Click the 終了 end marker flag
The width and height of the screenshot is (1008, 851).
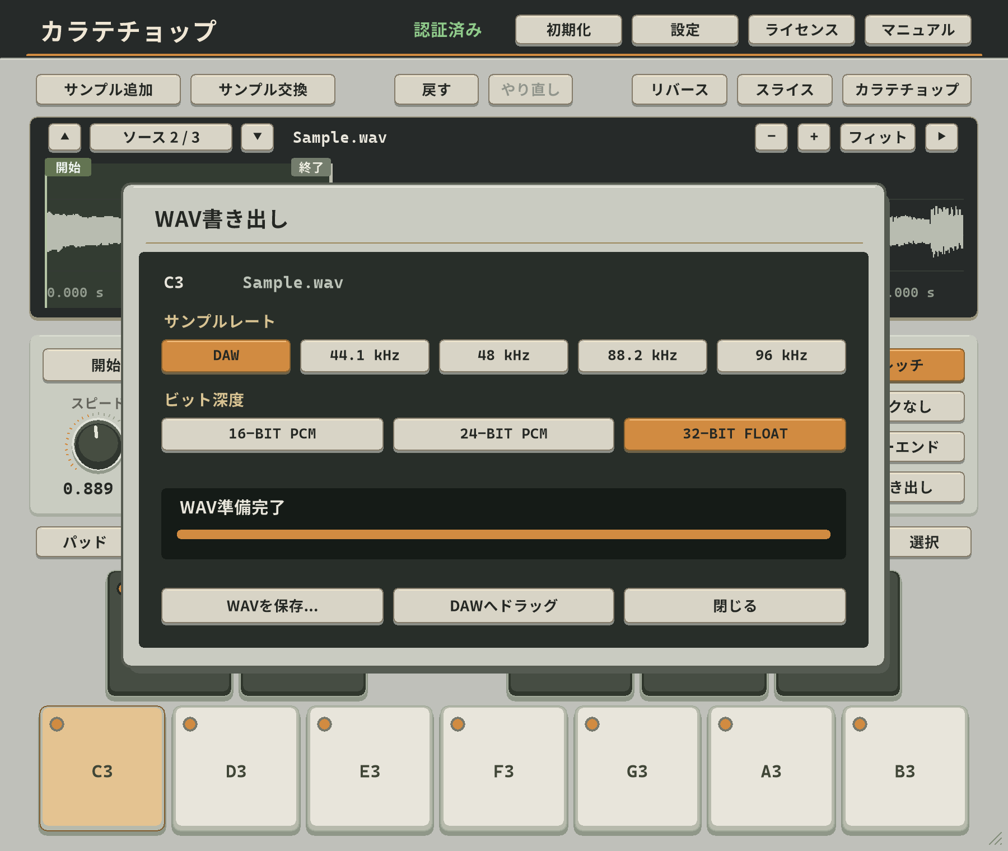pos(311,167)
